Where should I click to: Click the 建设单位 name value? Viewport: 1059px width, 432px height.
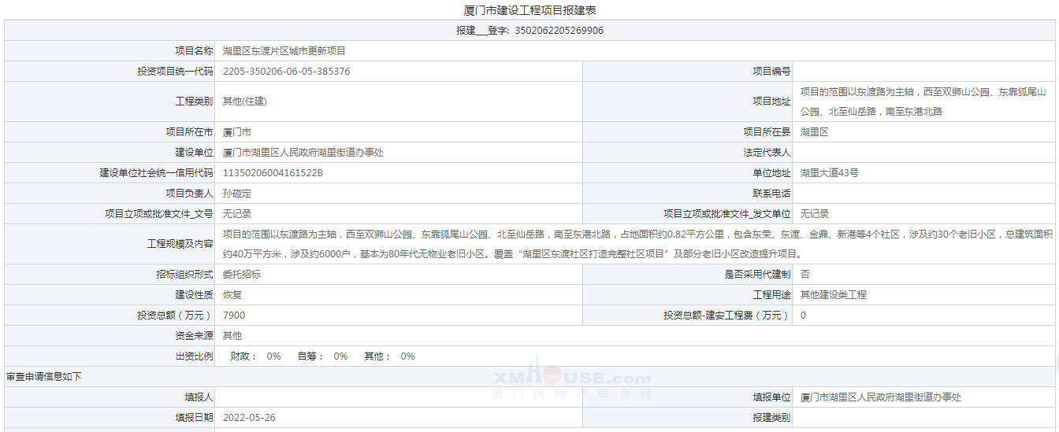pos(303,153)
